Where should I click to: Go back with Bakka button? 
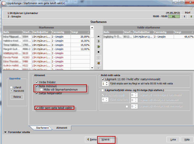pos(92,139)
